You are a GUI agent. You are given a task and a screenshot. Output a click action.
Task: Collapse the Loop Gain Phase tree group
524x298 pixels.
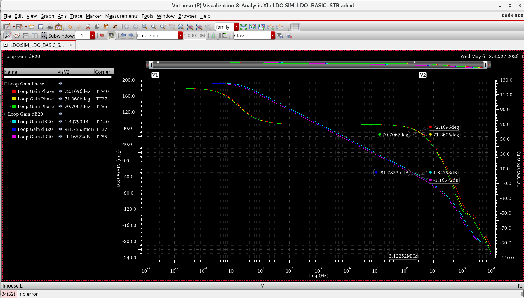[x=6, y=84]
